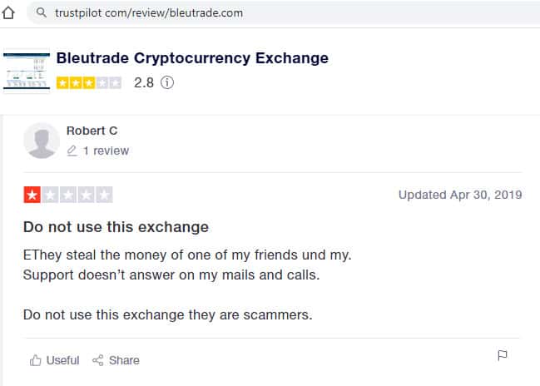Click the 2.8 TrustScore number
Screen dimensions: 540x386
click(x=144, y=82)
